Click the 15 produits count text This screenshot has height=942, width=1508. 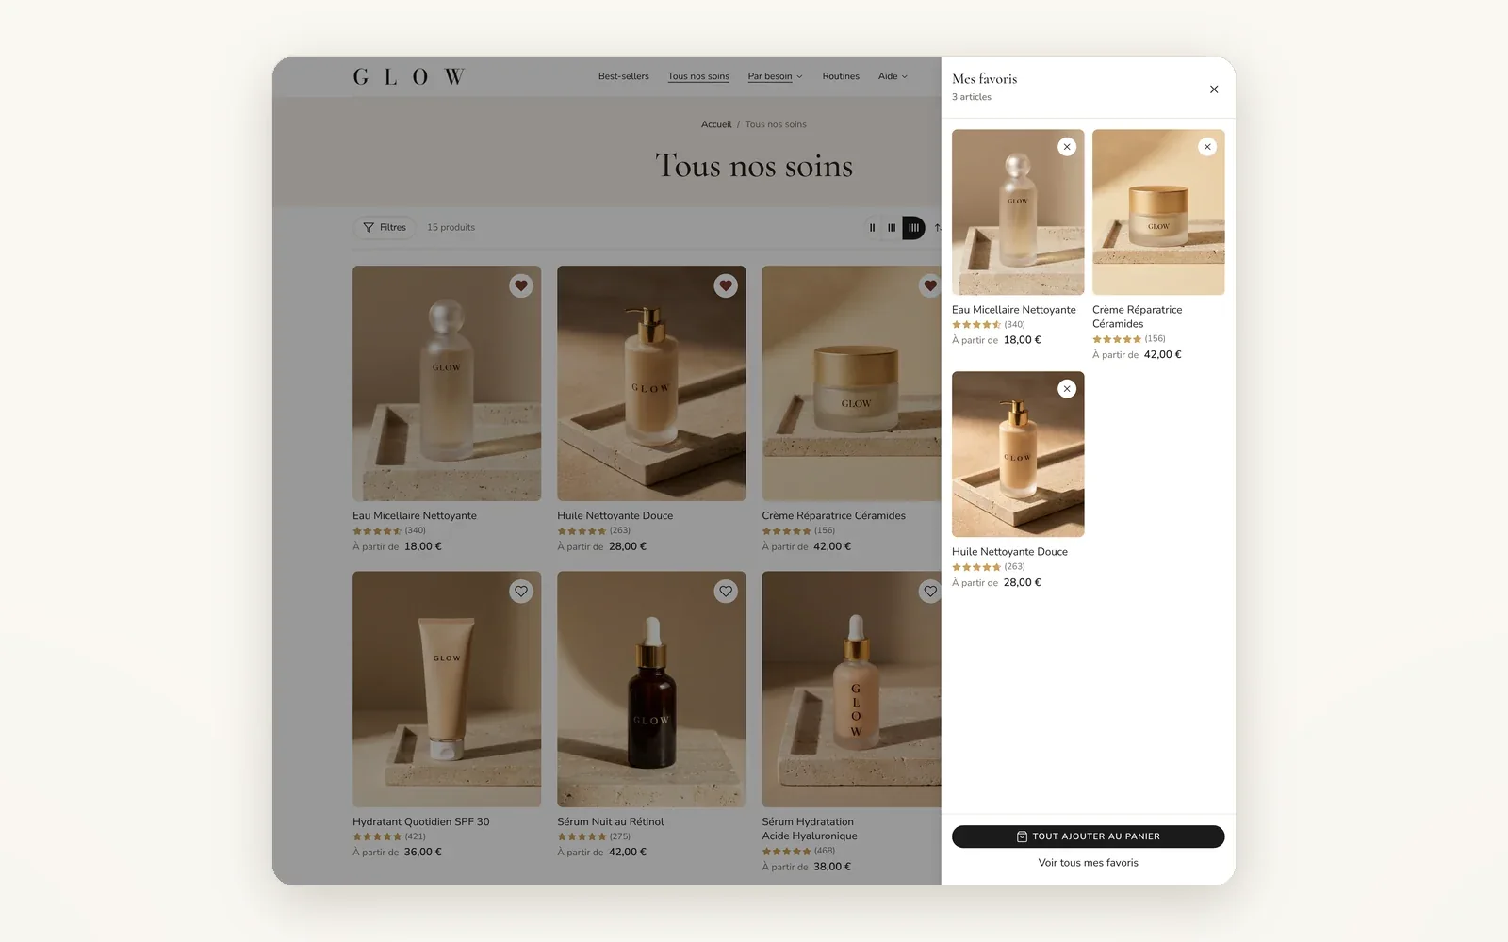[451, 228]
